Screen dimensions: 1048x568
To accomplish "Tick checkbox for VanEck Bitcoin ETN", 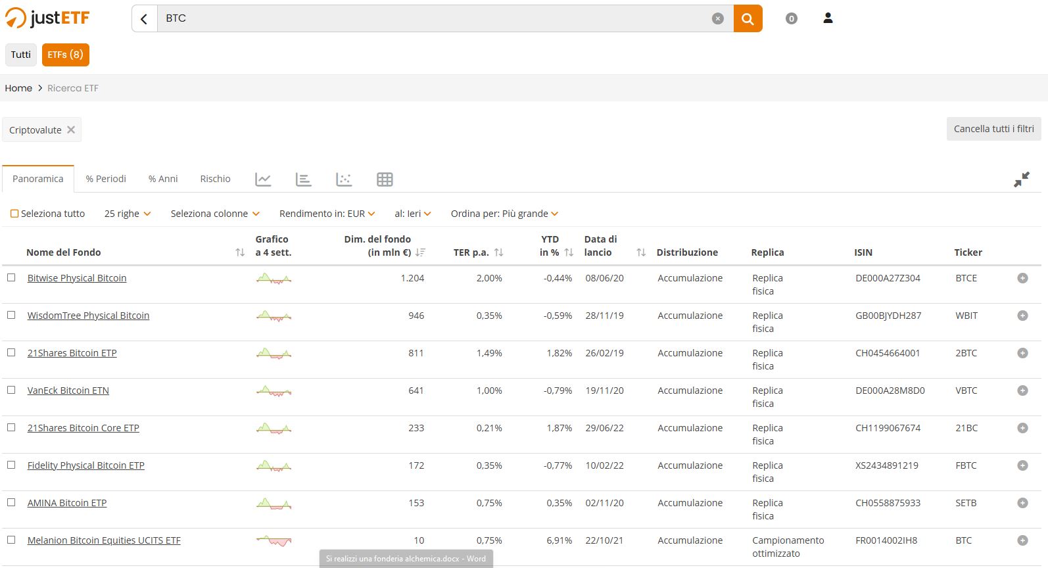I will (x=11, y=390).
